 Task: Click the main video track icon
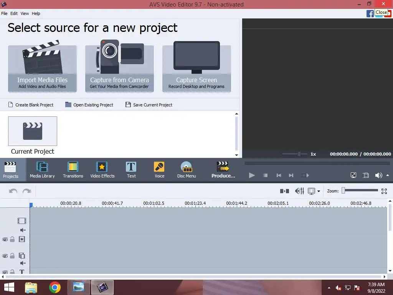pos(22,221)
